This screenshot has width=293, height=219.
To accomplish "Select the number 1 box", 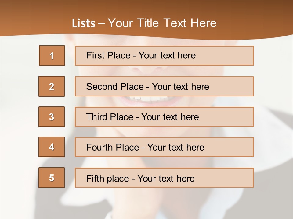I will pos(52,56).
